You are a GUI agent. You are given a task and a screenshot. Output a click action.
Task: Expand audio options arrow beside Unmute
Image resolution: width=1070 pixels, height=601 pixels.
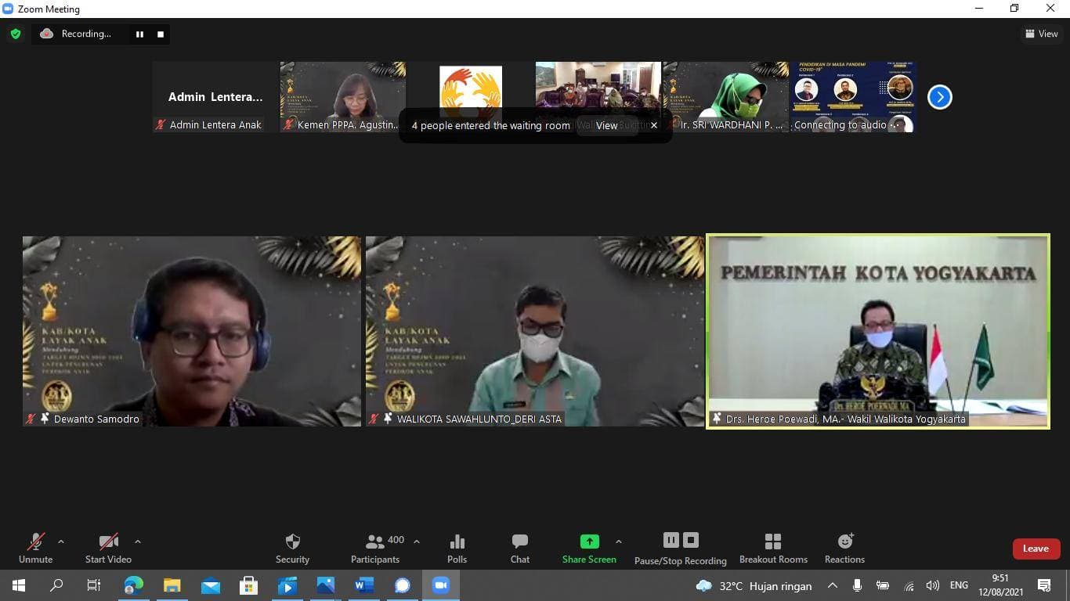pyautogui.click(x=61, y=542)
